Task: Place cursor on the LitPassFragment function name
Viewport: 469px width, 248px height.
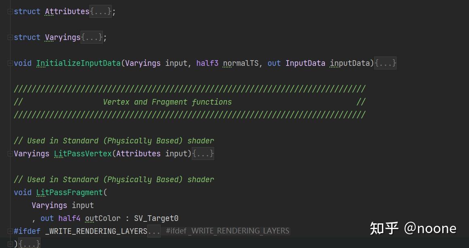Action: [x=70, y=193]
